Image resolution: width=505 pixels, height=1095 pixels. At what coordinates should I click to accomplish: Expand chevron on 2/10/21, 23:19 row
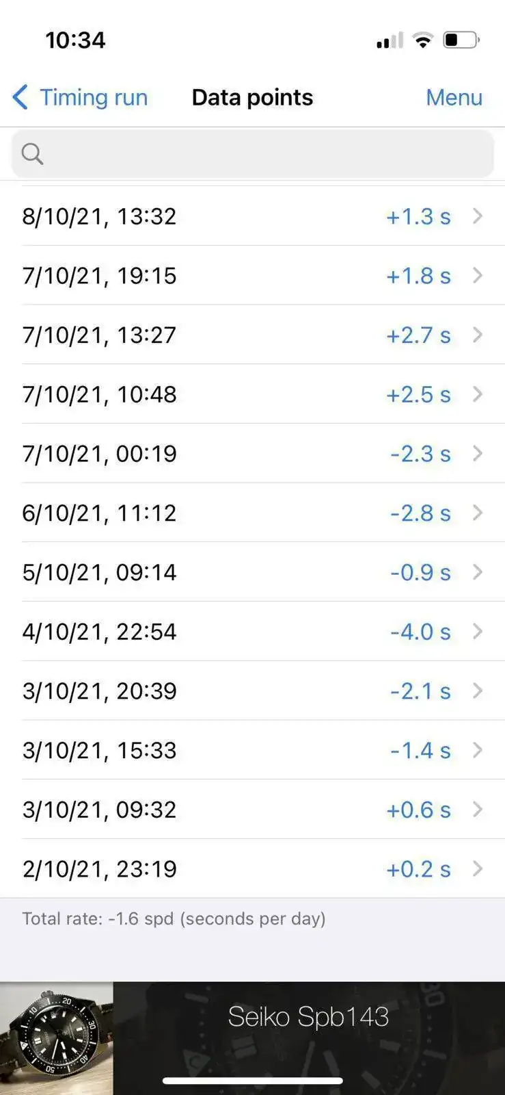478,868
